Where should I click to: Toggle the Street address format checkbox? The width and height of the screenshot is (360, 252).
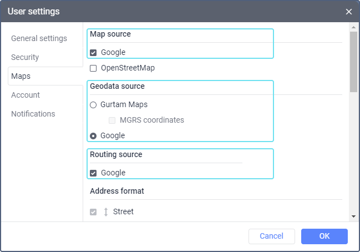(x=93, y=211)
